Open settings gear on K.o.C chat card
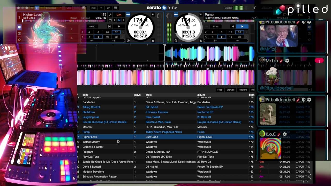The width and height of the screenshot is (331, 186). point(285,134)
